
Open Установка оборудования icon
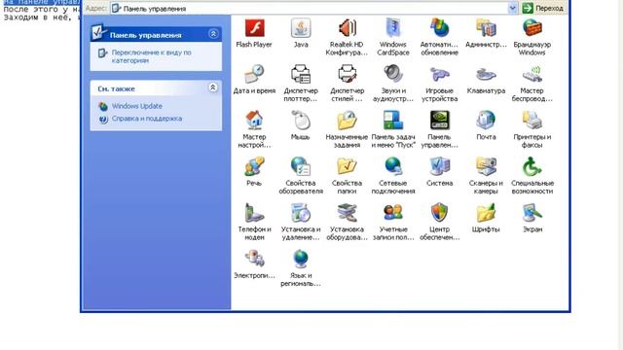(x=347, y=213)
